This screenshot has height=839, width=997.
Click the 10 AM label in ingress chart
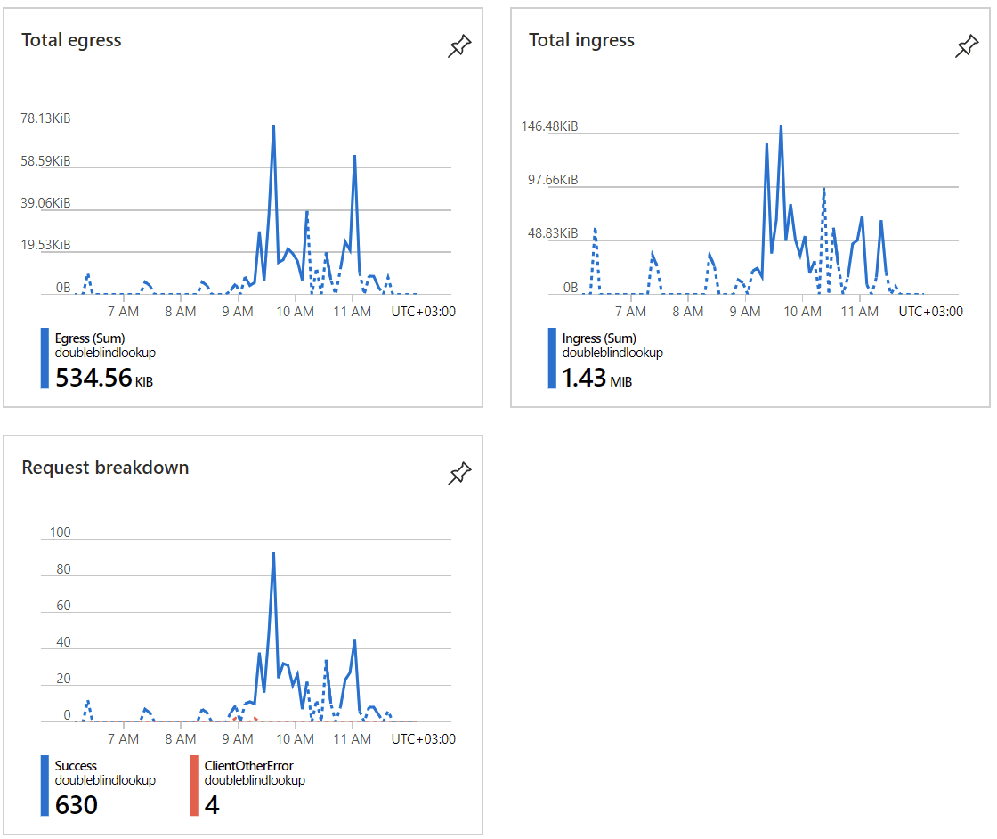pyautogui.click(x=802, y=312)
